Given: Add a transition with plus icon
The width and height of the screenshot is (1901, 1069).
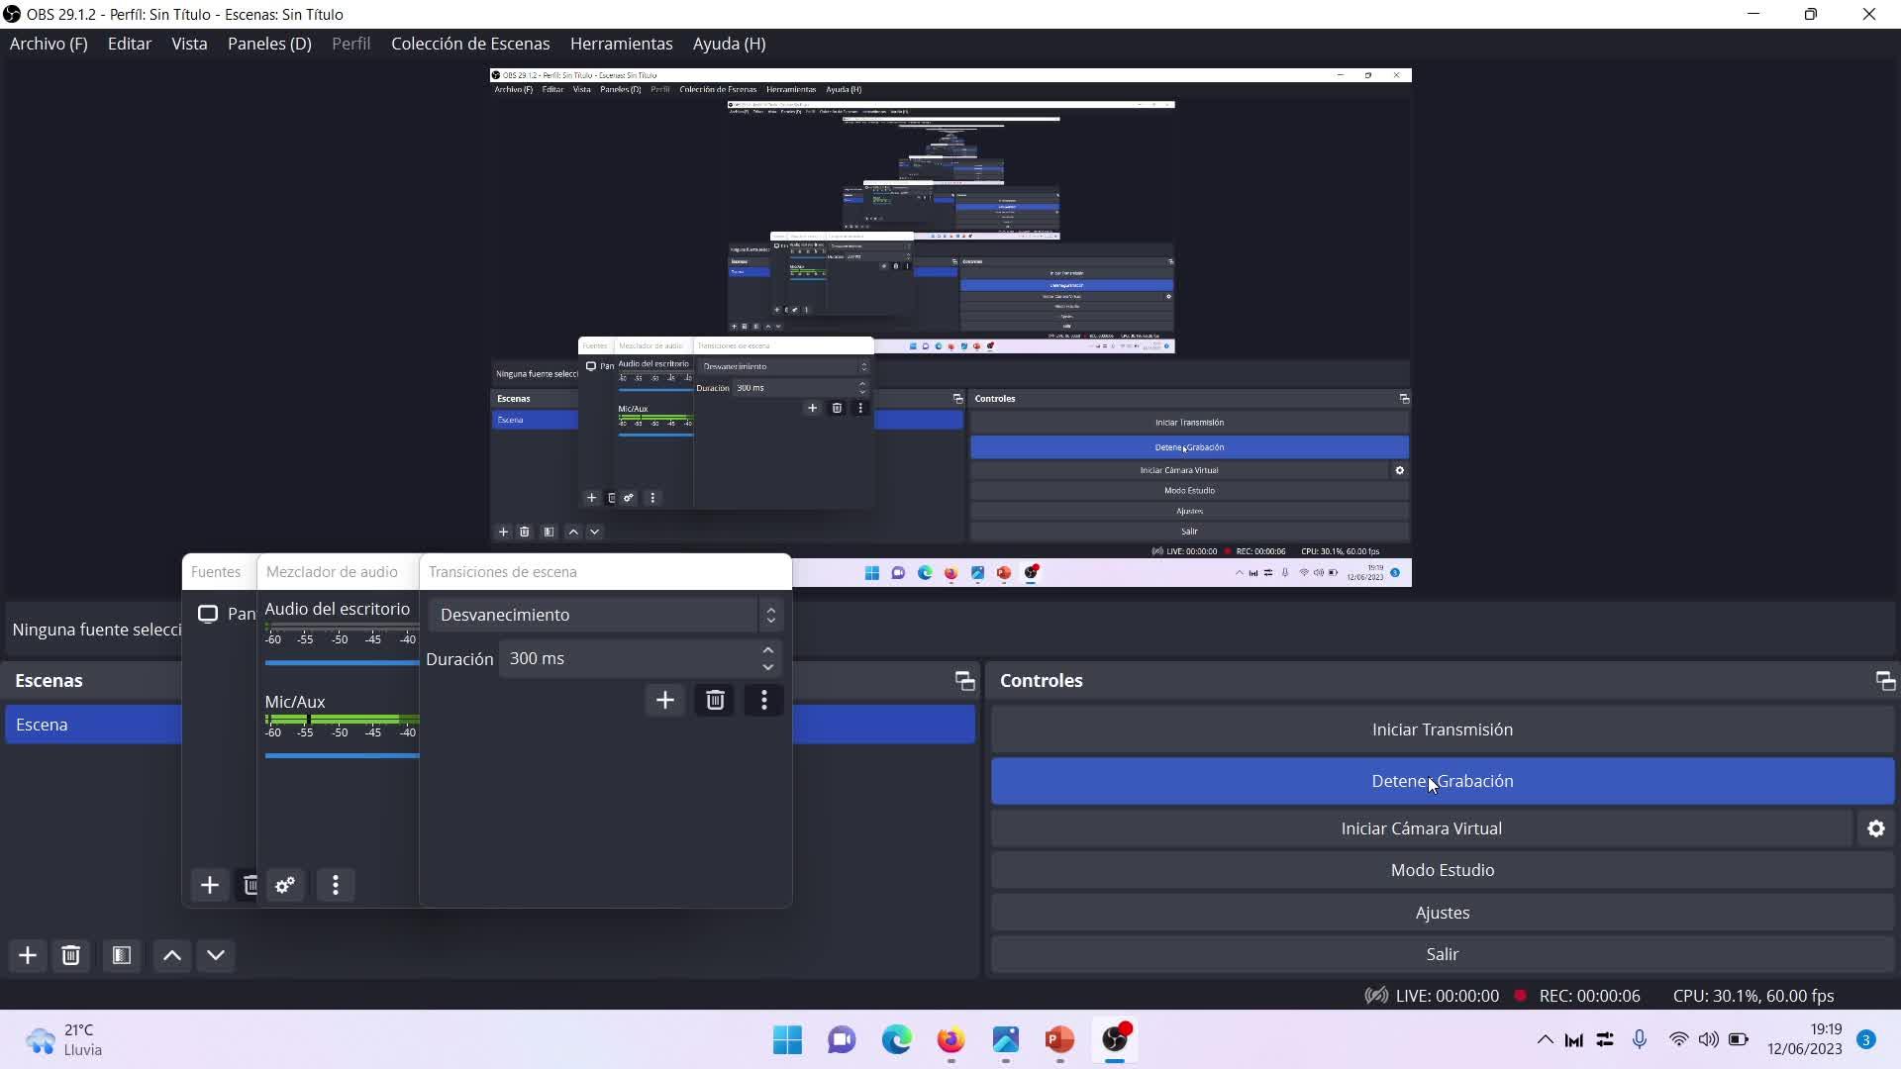Looking at the screenshot, I should (x=665, y=701).
